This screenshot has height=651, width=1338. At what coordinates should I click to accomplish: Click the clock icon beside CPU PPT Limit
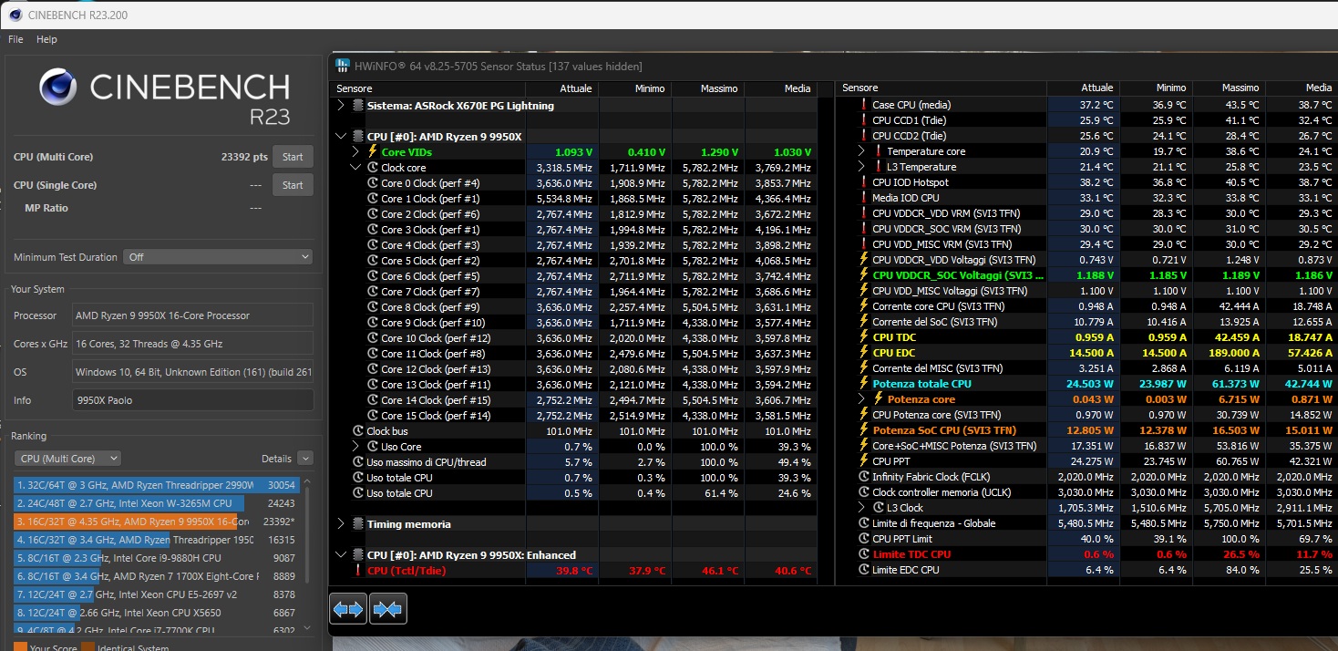(x=864, y=539)
